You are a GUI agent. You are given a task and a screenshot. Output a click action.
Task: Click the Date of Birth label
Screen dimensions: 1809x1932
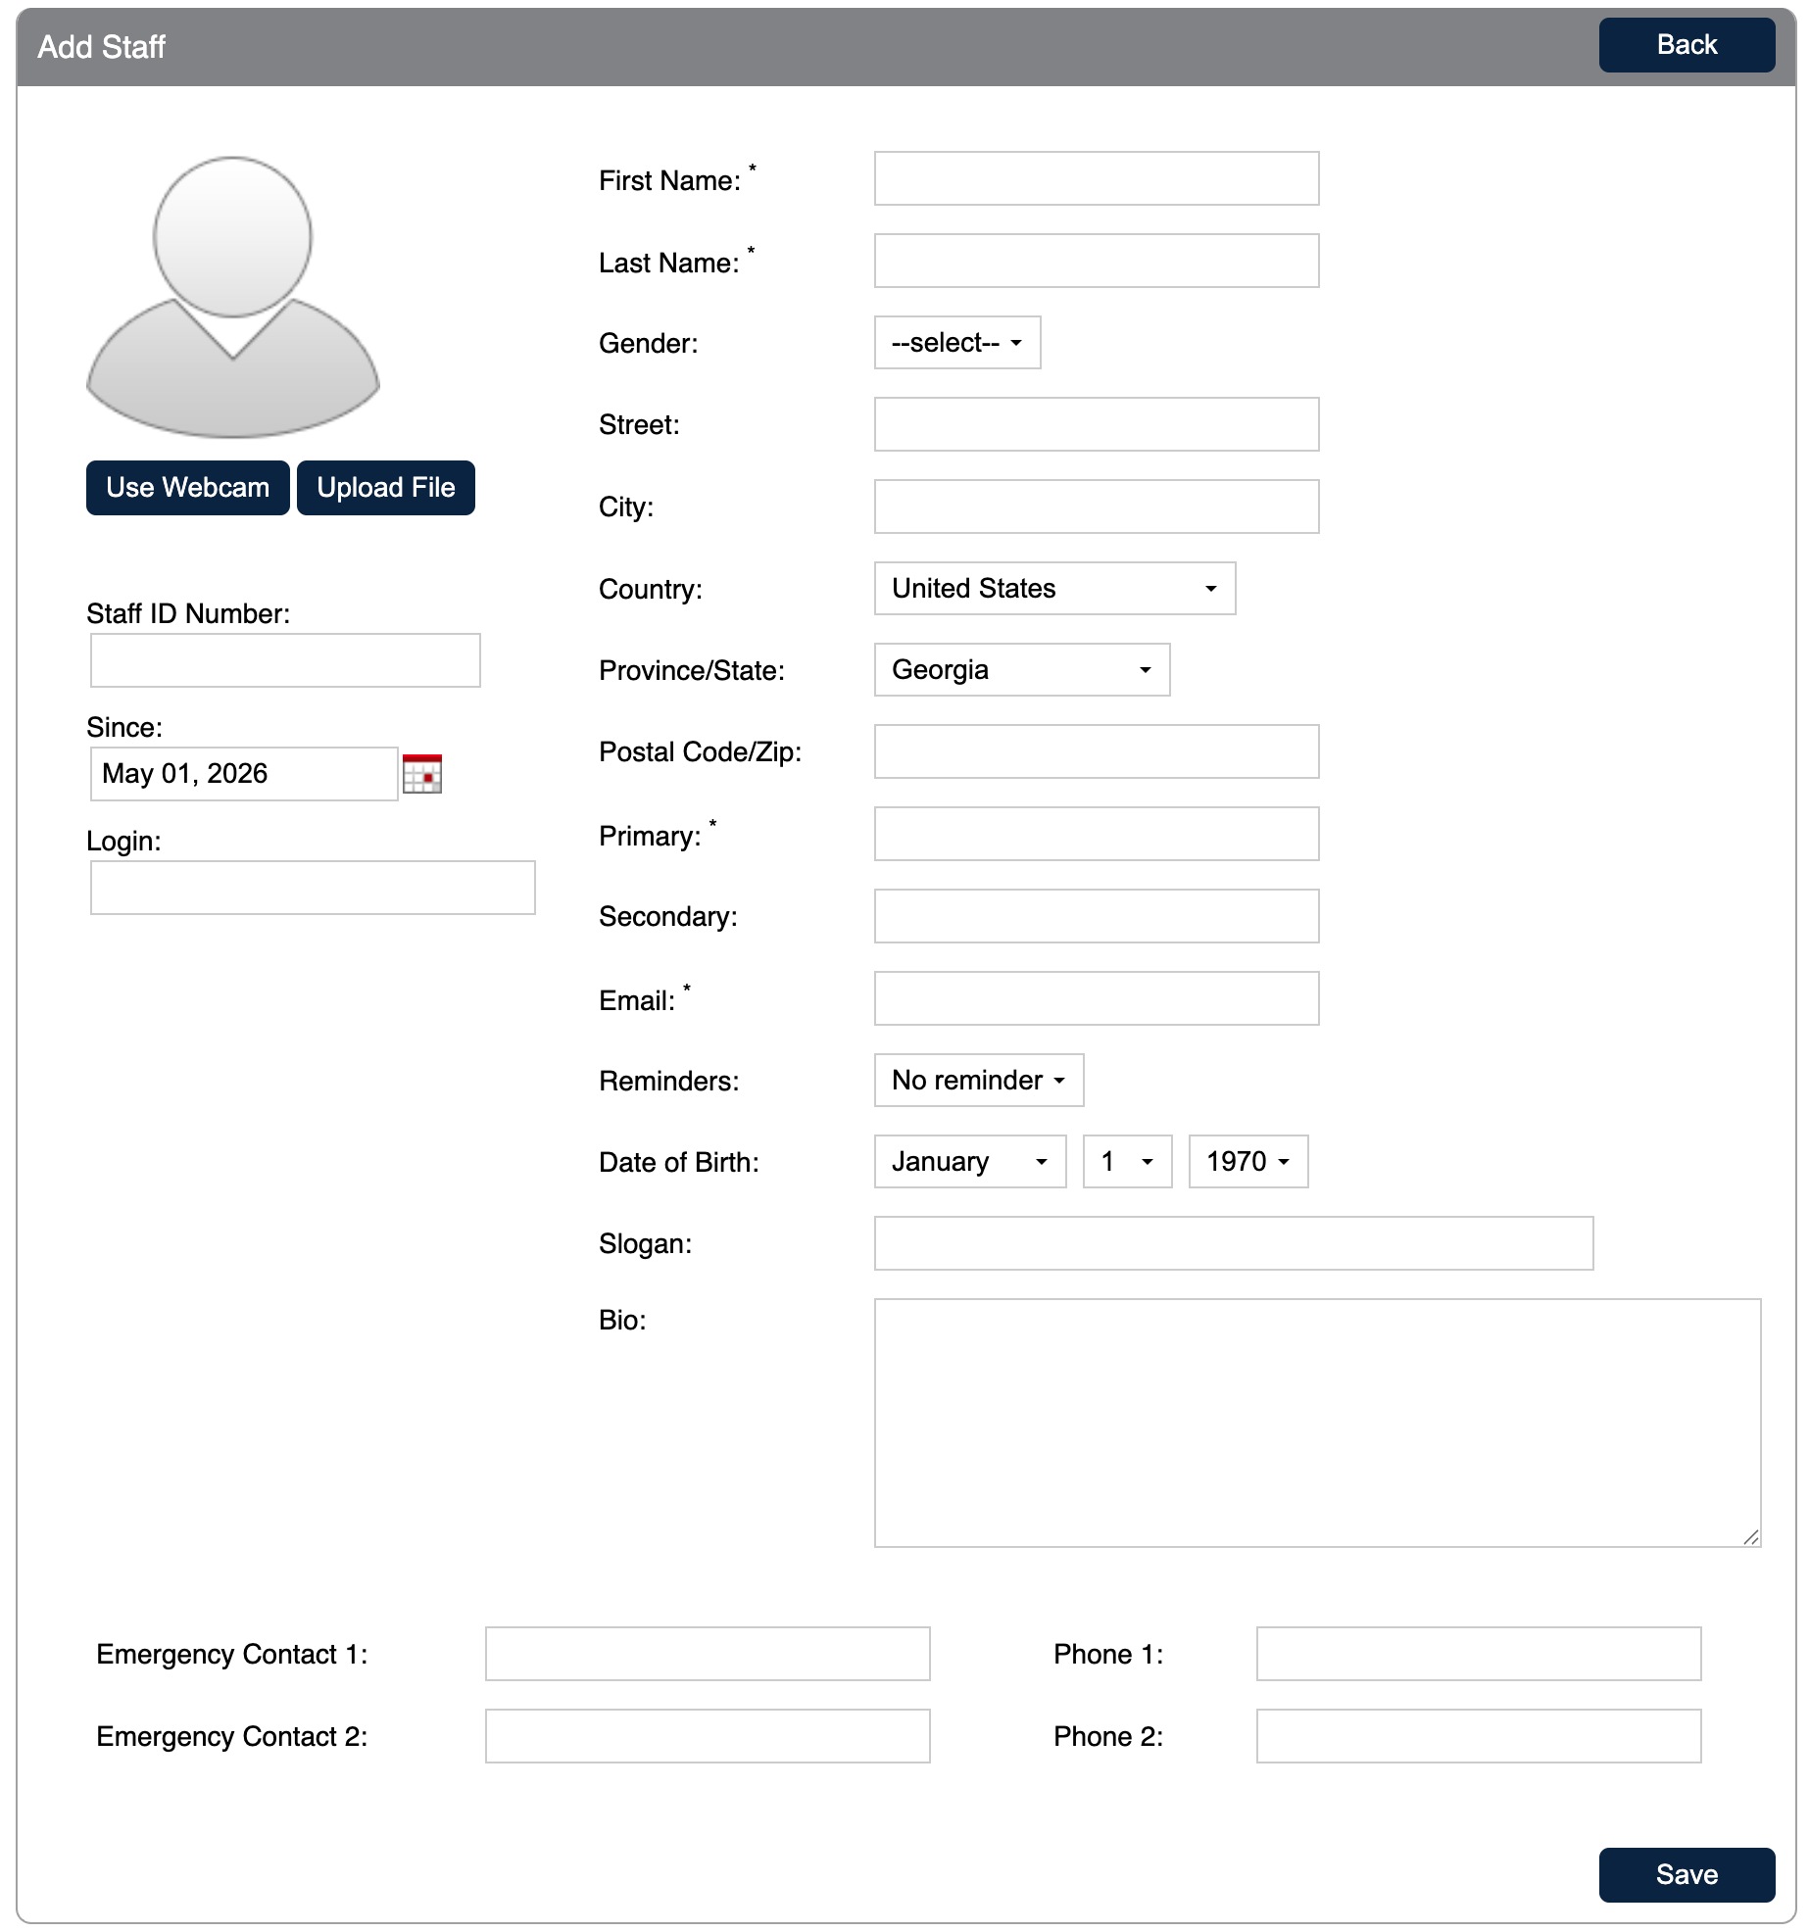679,1163
